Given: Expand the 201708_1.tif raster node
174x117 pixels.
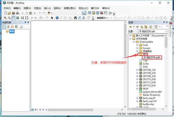Looking at the screenshot, I should tap(137, 70).
